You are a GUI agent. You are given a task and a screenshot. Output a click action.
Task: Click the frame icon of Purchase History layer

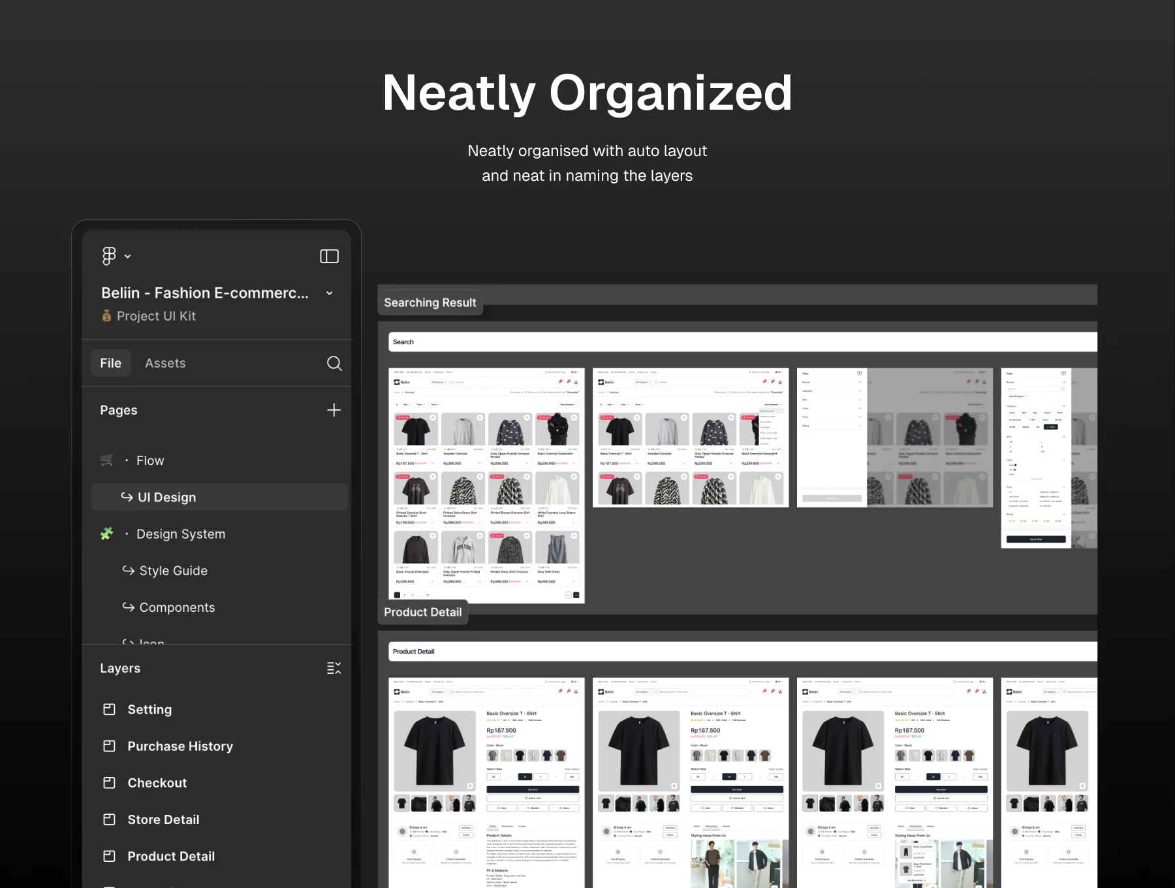110,746
